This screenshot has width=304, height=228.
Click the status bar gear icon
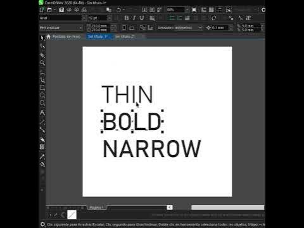coord(42,224)
